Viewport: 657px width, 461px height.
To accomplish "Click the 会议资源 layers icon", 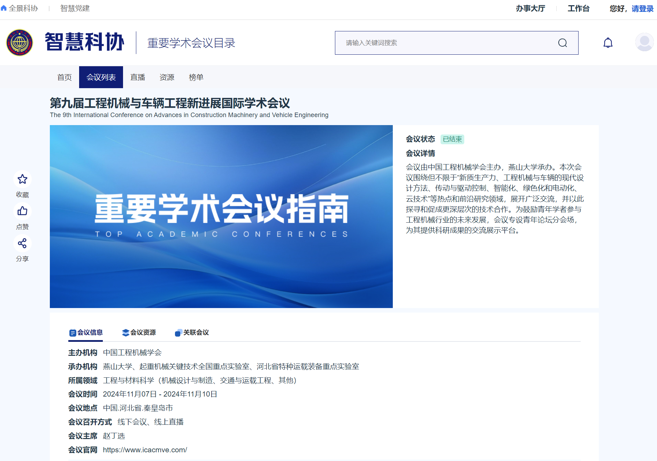I will click(x=125, y=333).
